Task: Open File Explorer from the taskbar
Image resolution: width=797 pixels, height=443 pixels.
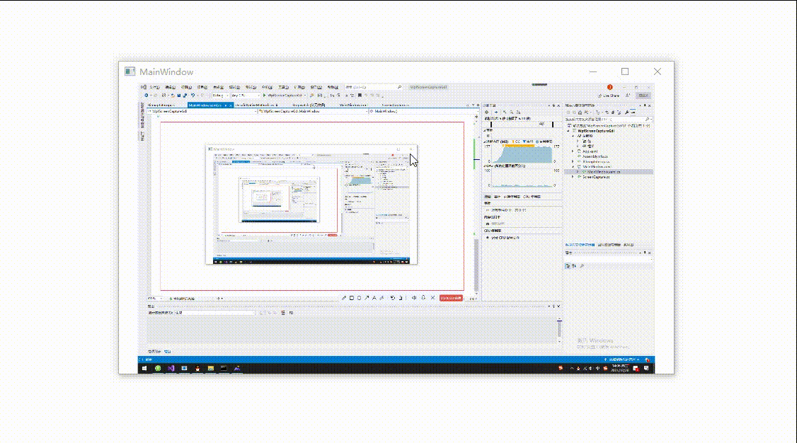Action: coord(210,368)
